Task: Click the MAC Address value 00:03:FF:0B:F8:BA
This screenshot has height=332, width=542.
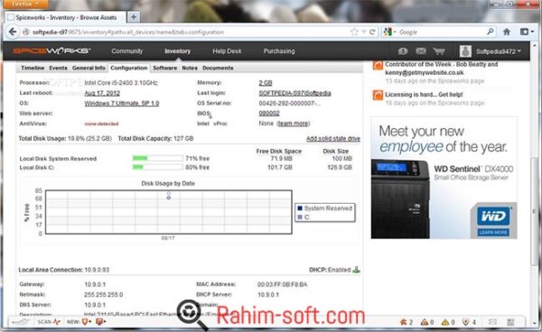Action: tap(282, 284)
